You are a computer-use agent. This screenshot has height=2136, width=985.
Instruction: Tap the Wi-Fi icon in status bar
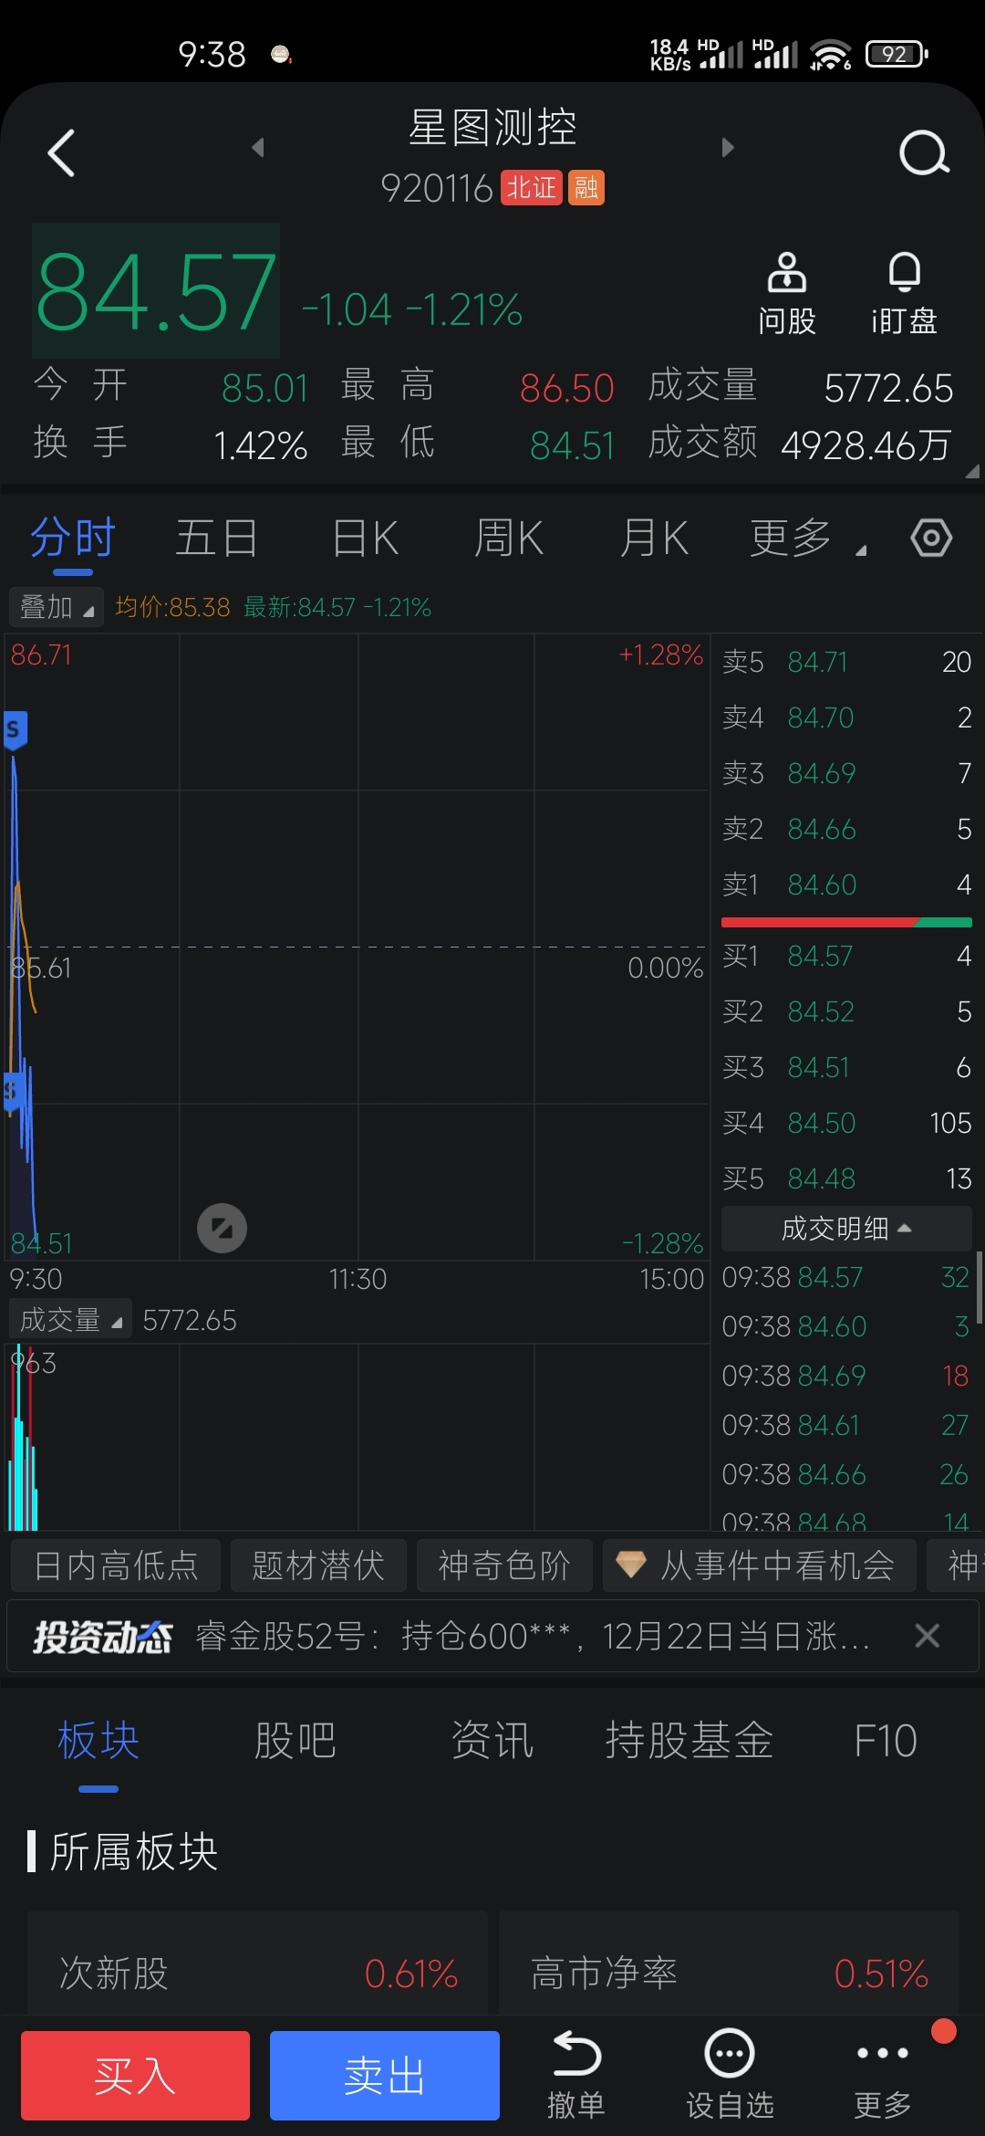[830, 55]
